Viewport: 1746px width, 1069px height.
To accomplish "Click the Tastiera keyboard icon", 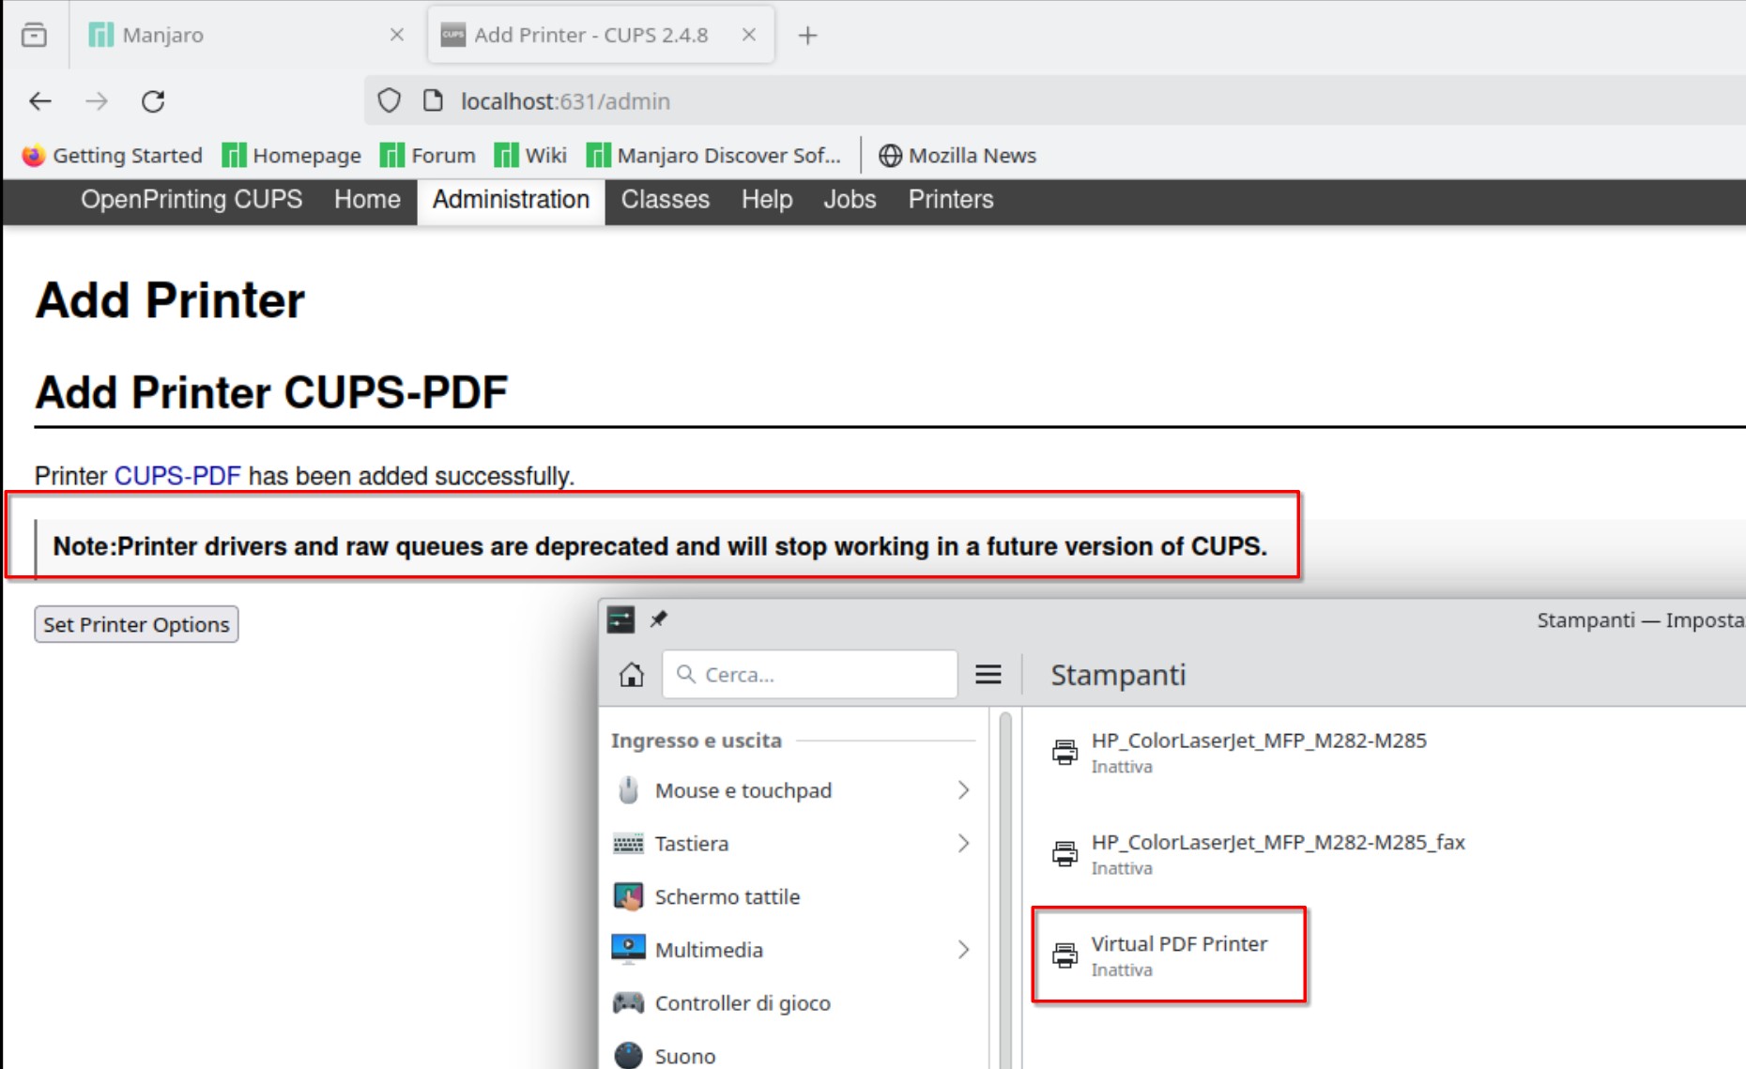I will pos(629,844).
